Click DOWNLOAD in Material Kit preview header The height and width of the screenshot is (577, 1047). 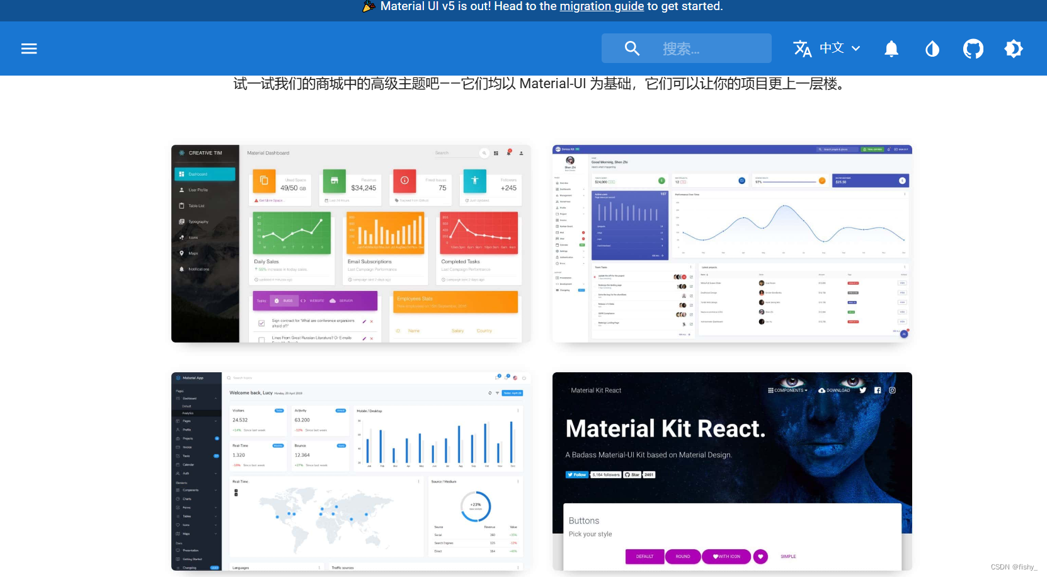click(834, 391)
